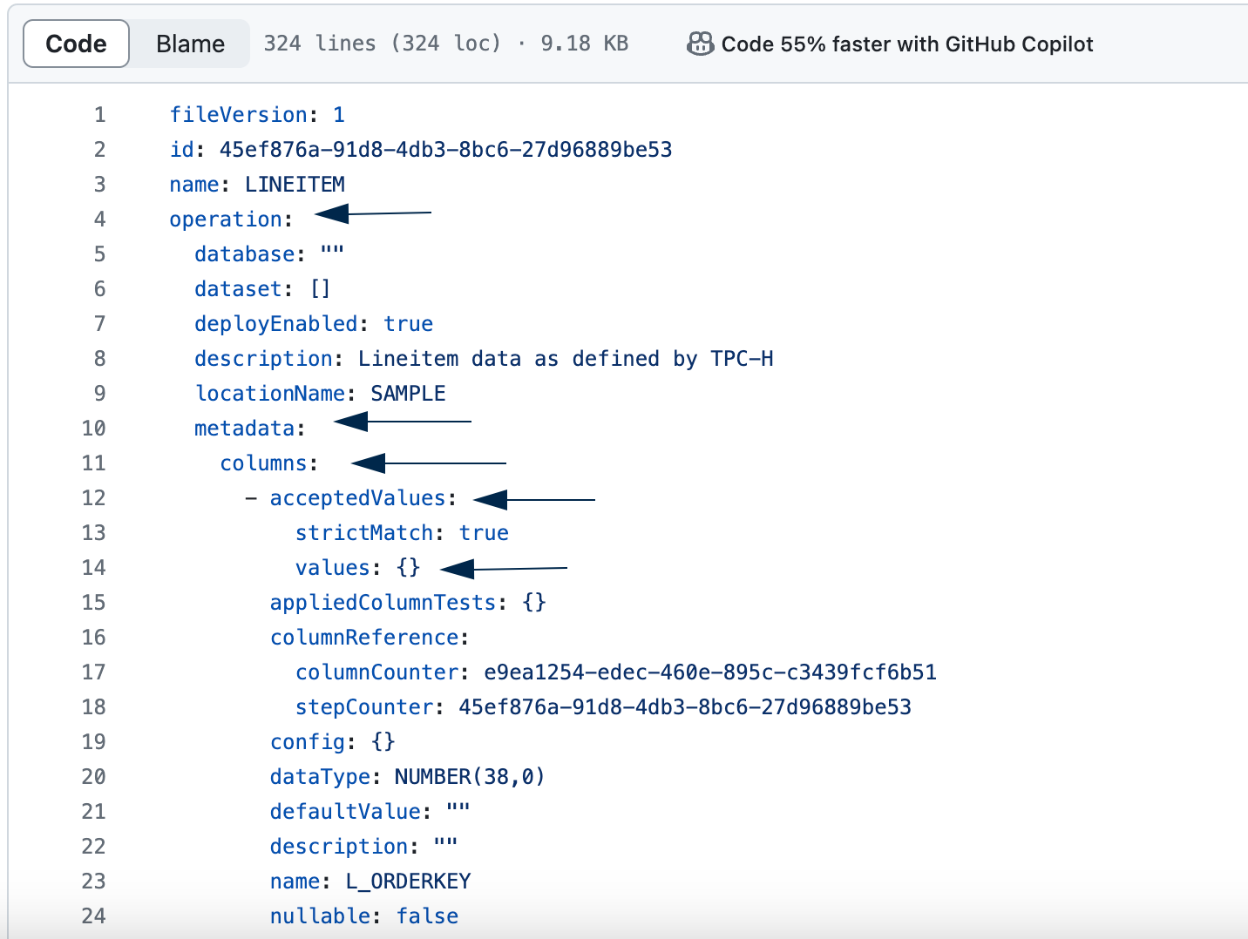Select line number 20

[x=93, y=777]
